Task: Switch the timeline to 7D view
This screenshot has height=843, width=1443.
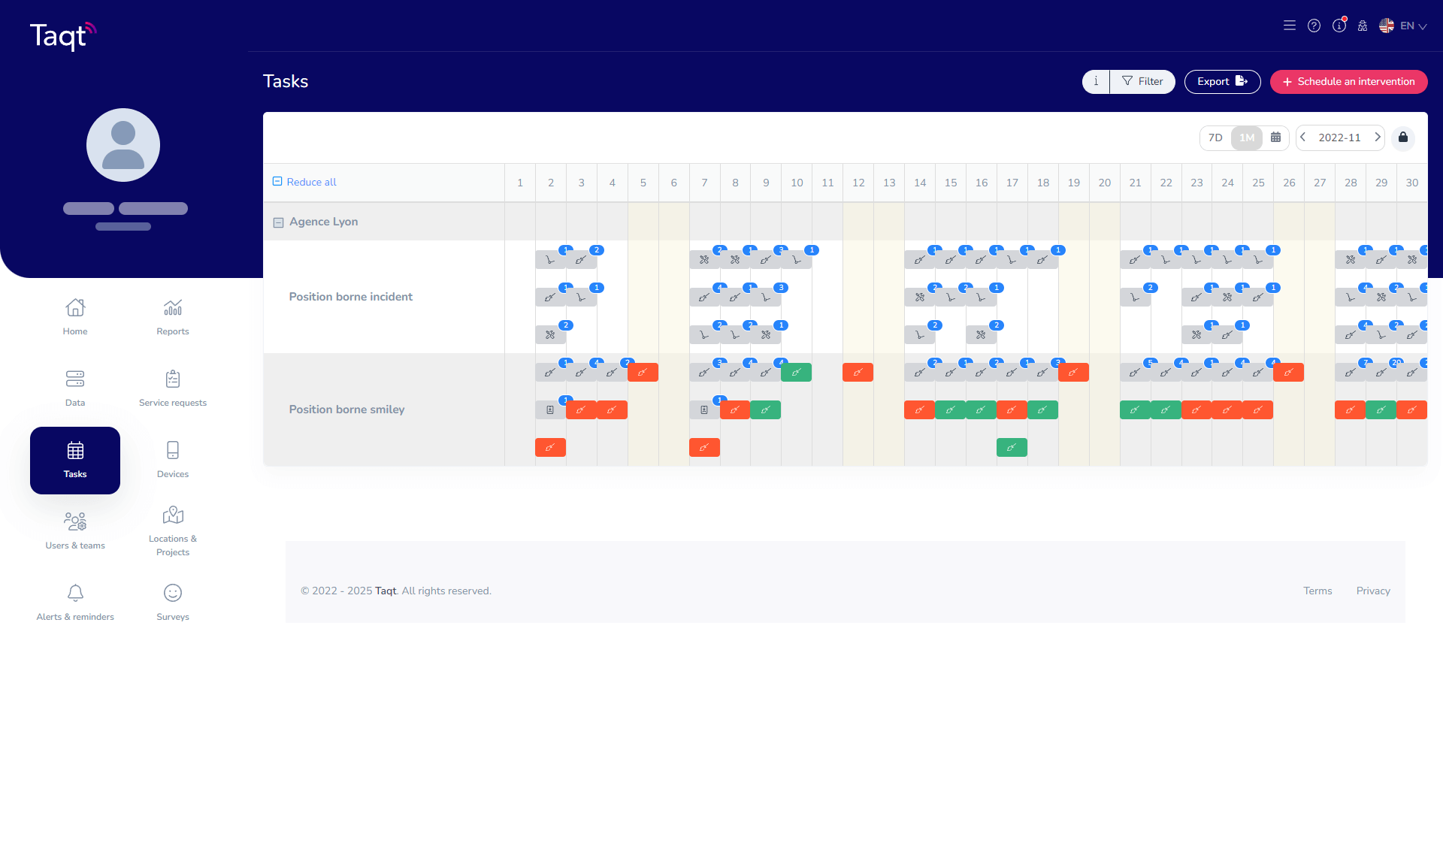Action: pos(1215,137)
